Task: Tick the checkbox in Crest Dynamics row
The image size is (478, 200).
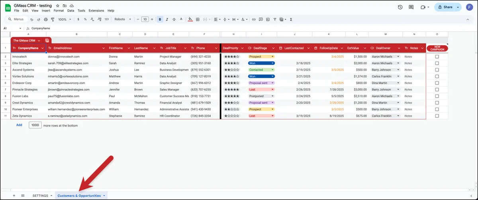Action: tap(437, 102)
